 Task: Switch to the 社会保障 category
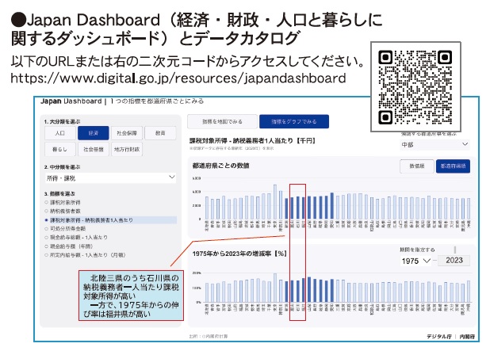point(127,133)
